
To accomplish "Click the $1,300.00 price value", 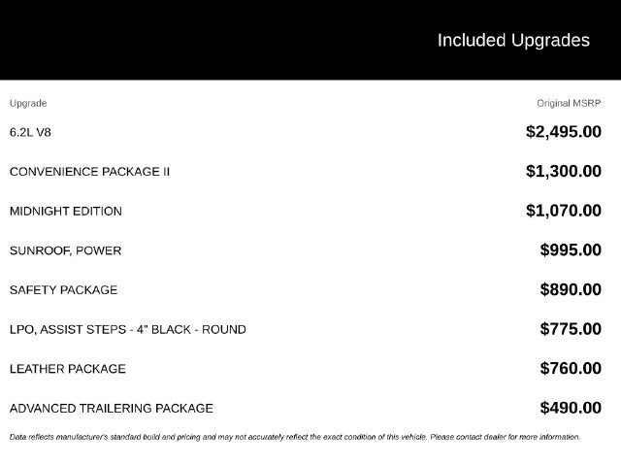I will 564,171.
